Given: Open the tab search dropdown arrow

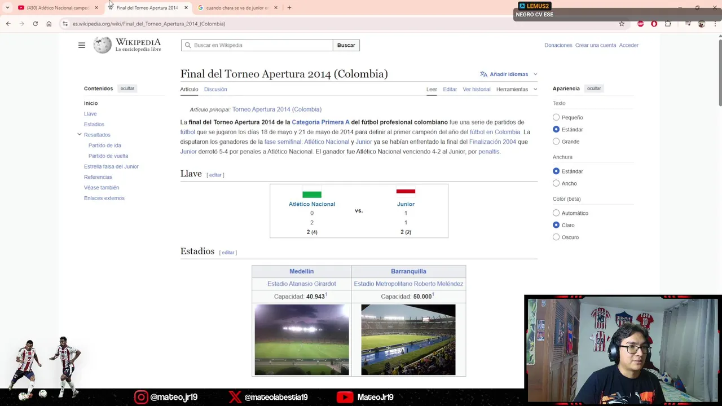Looking at the screenshot, I should tap(7, 7).
